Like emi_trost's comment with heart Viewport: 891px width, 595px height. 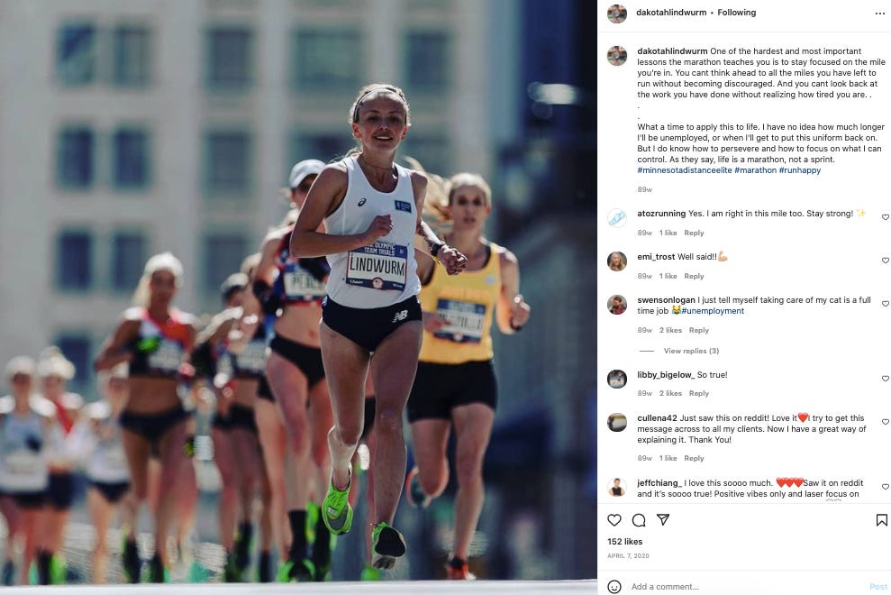tap(885, 260)
